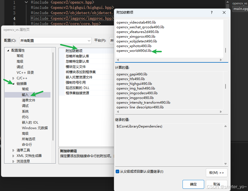Open the 平台(P) dropdown
Screen dimensions: 248x191
click(112, 41)
